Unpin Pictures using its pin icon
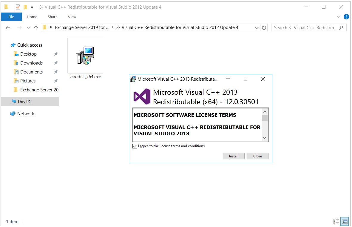 [x=56, y=81]
